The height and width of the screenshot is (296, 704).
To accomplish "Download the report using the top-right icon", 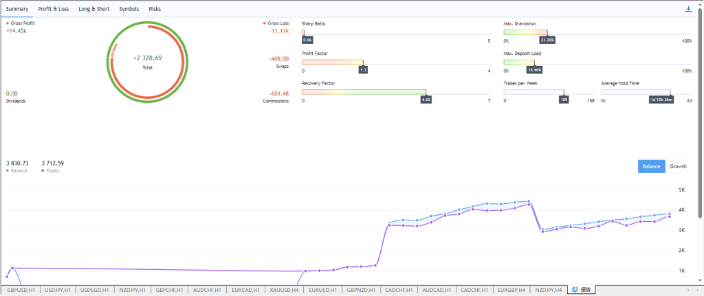I will coord(689,9).
